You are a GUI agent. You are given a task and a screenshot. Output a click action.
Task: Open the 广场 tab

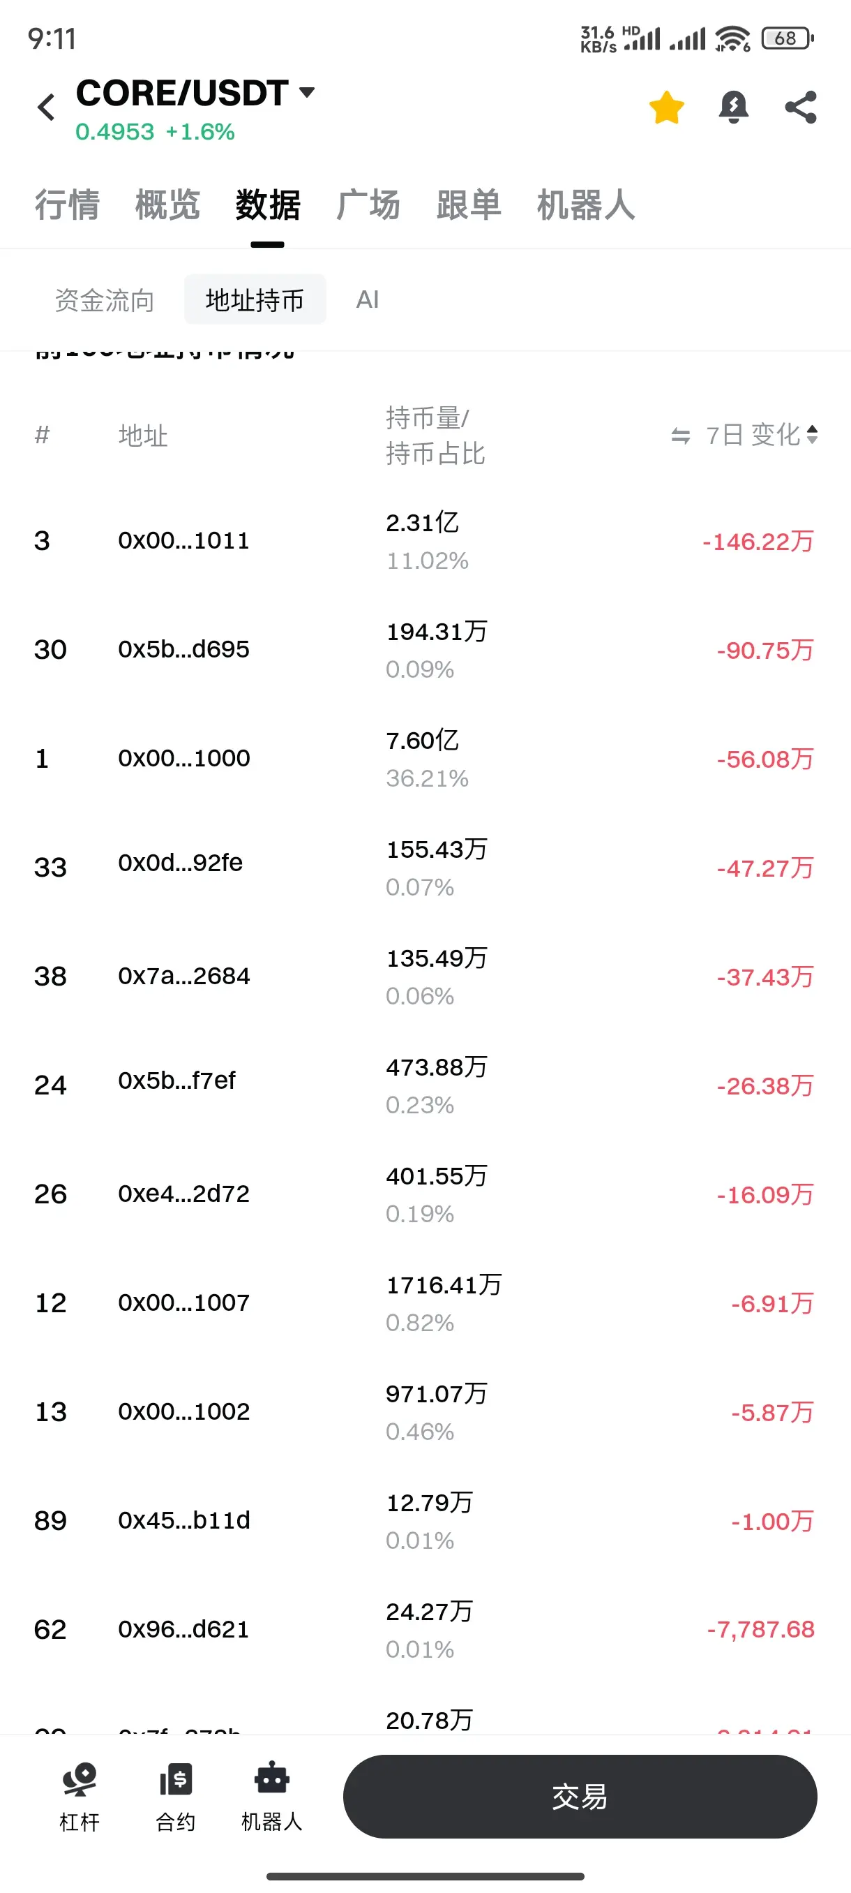pyautogui.click(x=368, y=205)
